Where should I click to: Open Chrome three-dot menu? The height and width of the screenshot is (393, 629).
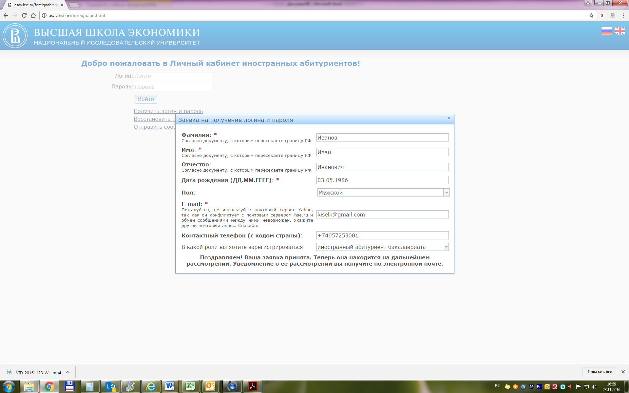click(x=623, y=15)
